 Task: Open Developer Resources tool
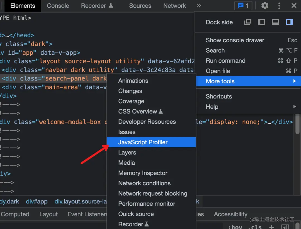(x=151, y=122)
